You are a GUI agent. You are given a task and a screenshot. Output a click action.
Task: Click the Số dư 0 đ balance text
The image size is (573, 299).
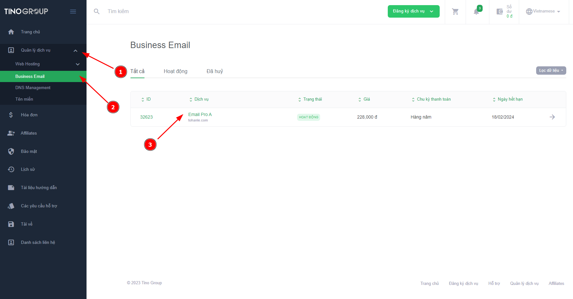coord(509,12)
